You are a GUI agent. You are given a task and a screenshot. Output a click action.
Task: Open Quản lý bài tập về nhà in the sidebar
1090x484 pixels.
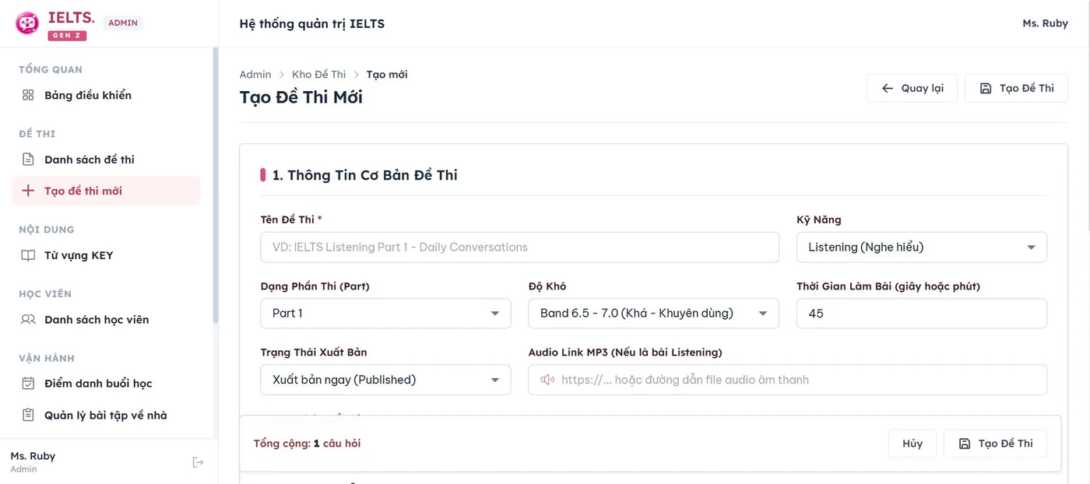pos(106,415)
